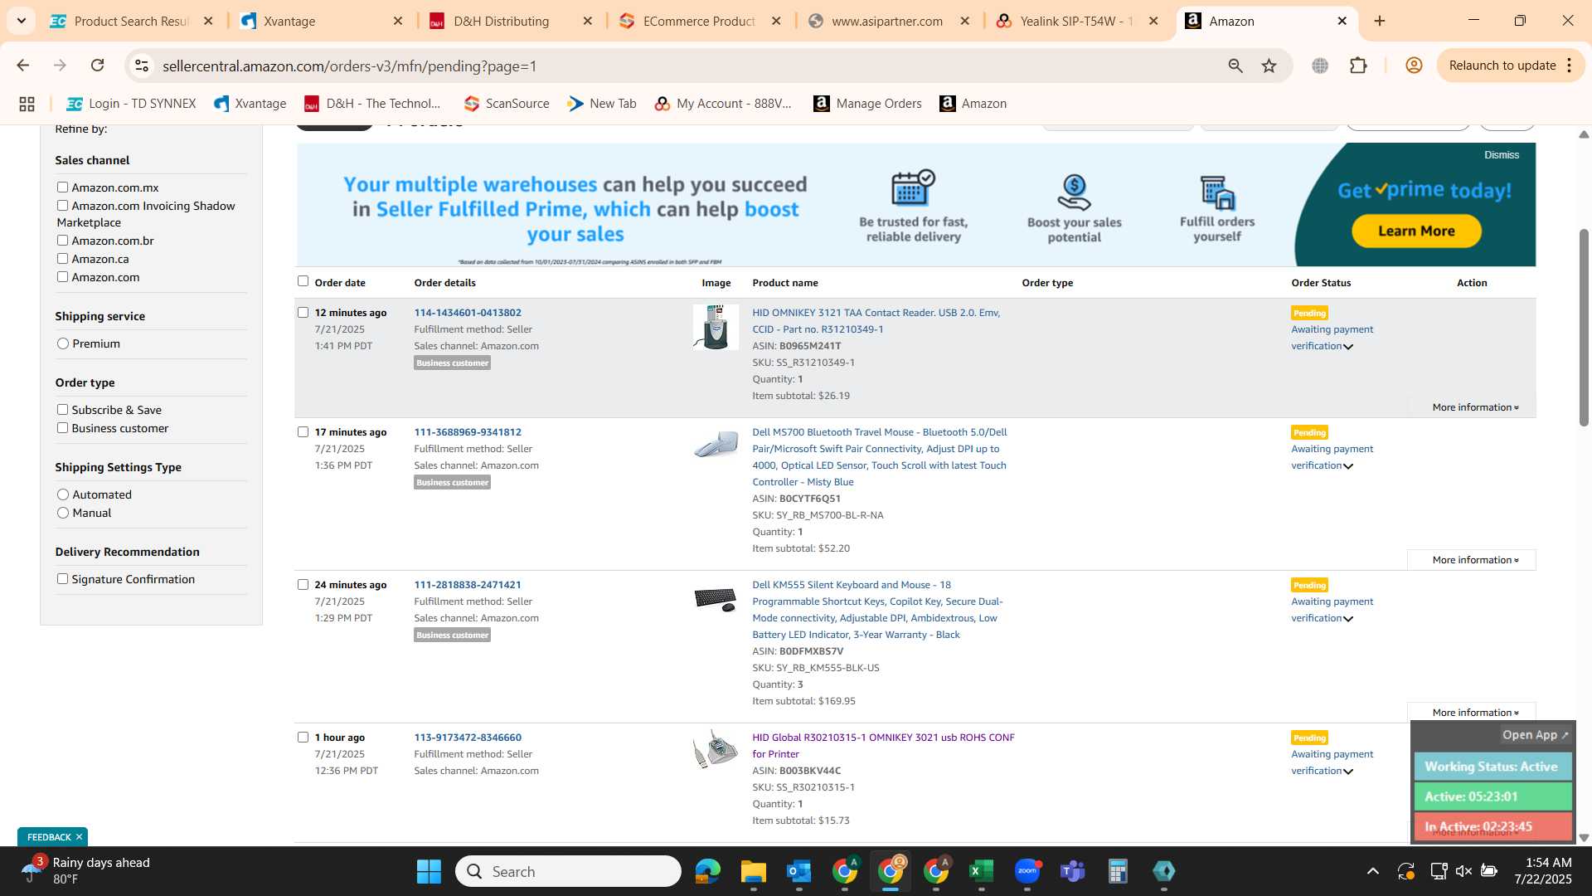
Task: Select order 114-1434601-0413802 checkbox
Action: pos(303,313)
